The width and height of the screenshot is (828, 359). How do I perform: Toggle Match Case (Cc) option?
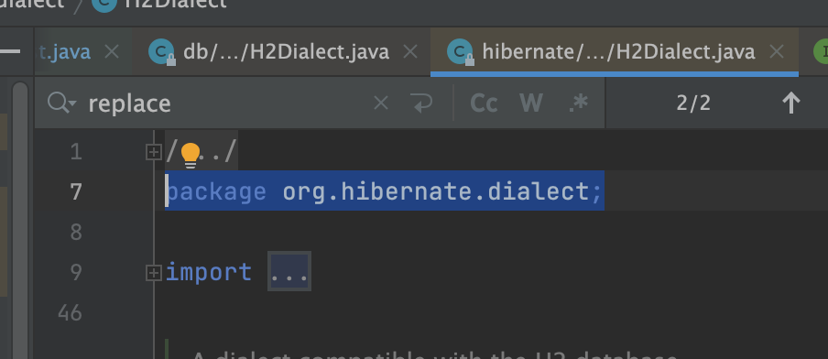tap(484, 103)
